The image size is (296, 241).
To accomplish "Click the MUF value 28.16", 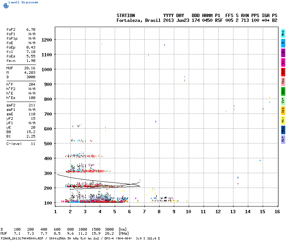I will 30,68.
